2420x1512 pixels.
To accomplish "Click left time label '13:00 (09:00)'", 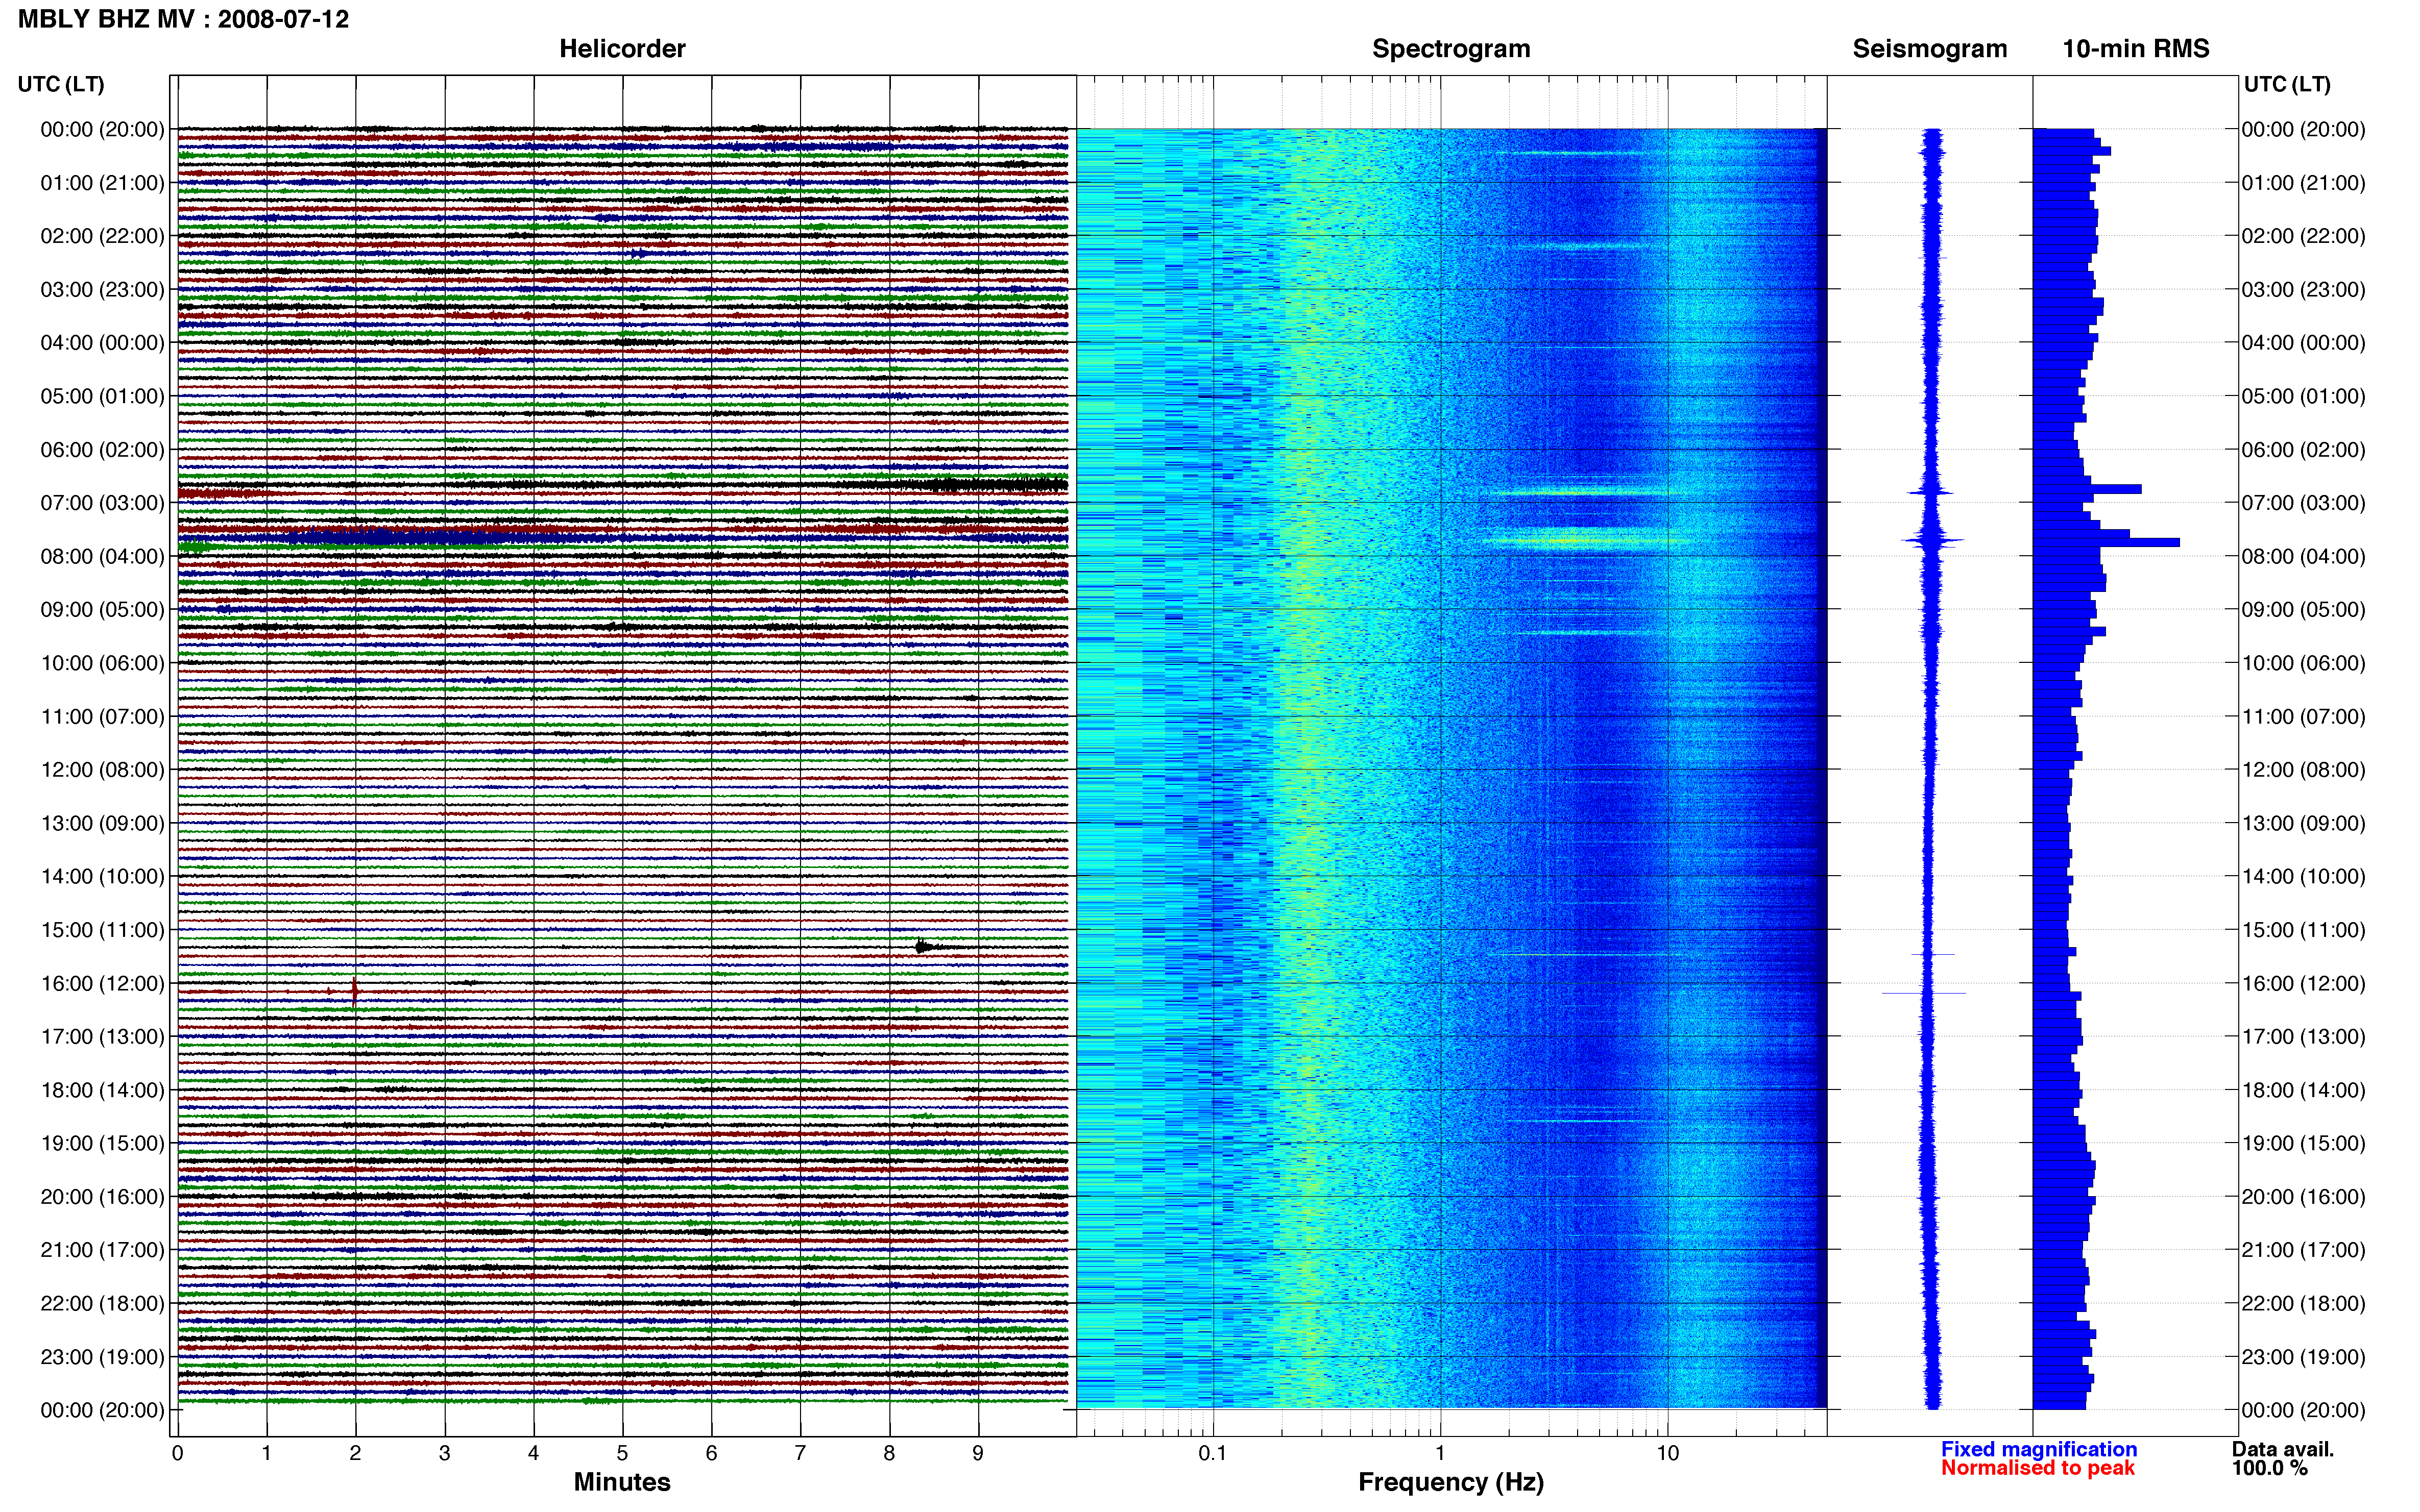I will click(x=102, y=823).
